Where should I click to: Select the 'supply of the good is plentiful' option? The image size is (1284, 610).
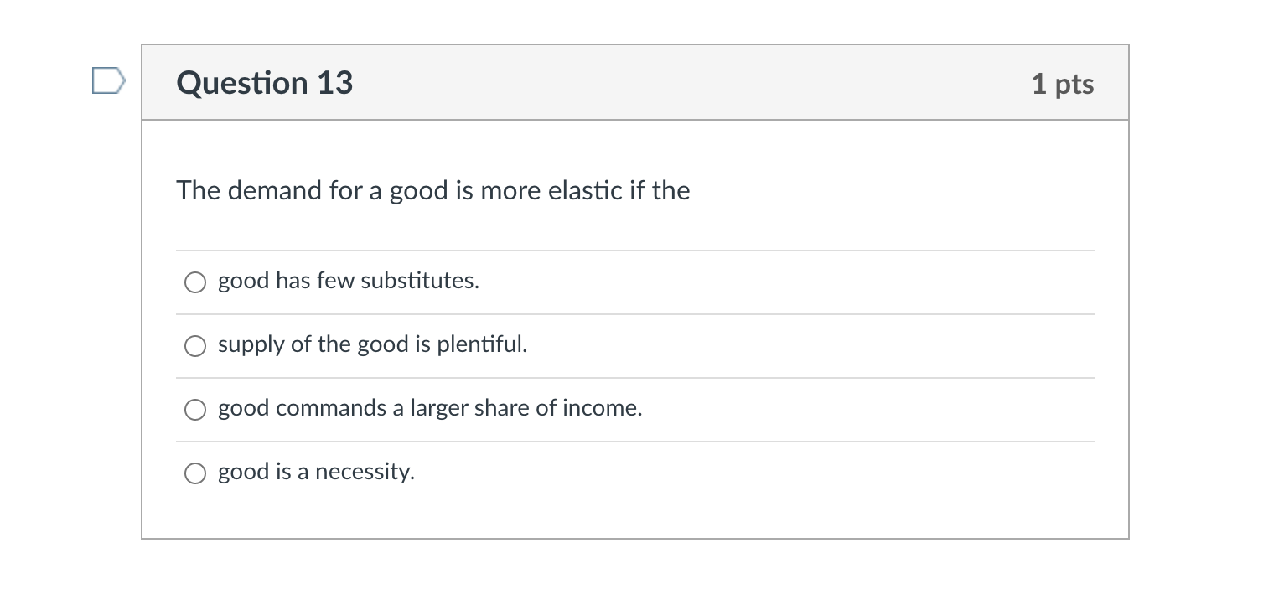[194, 345]
